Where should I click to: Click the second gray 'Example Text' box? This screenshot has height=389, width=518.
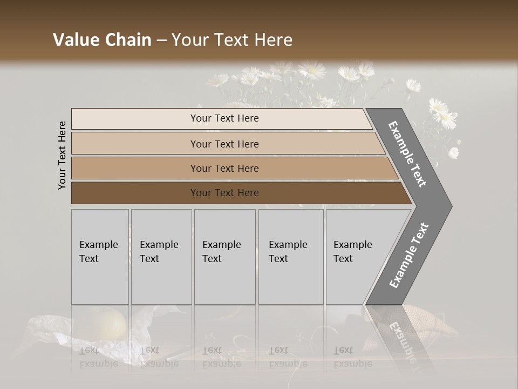pos(161,257)
